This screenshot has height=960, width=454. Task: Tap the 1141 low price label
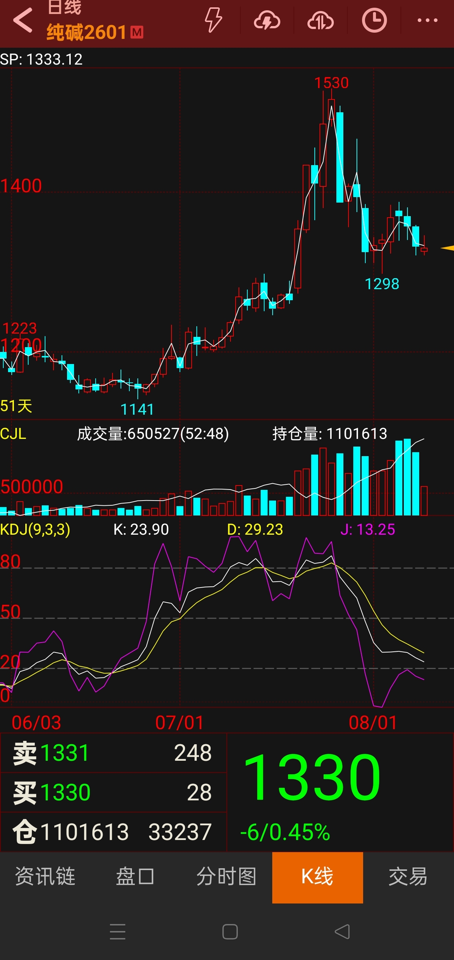[137, 410]
